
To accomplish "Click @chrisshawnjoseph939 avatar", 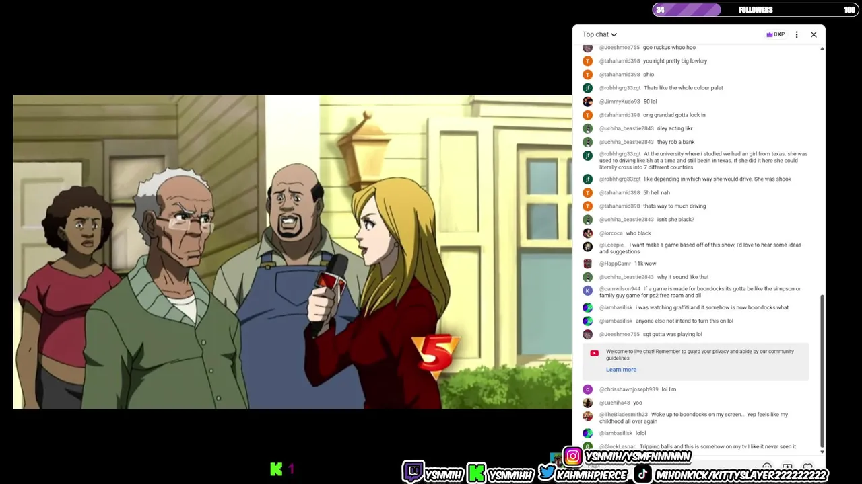I will pyautogui.click(x=587, y=389).
